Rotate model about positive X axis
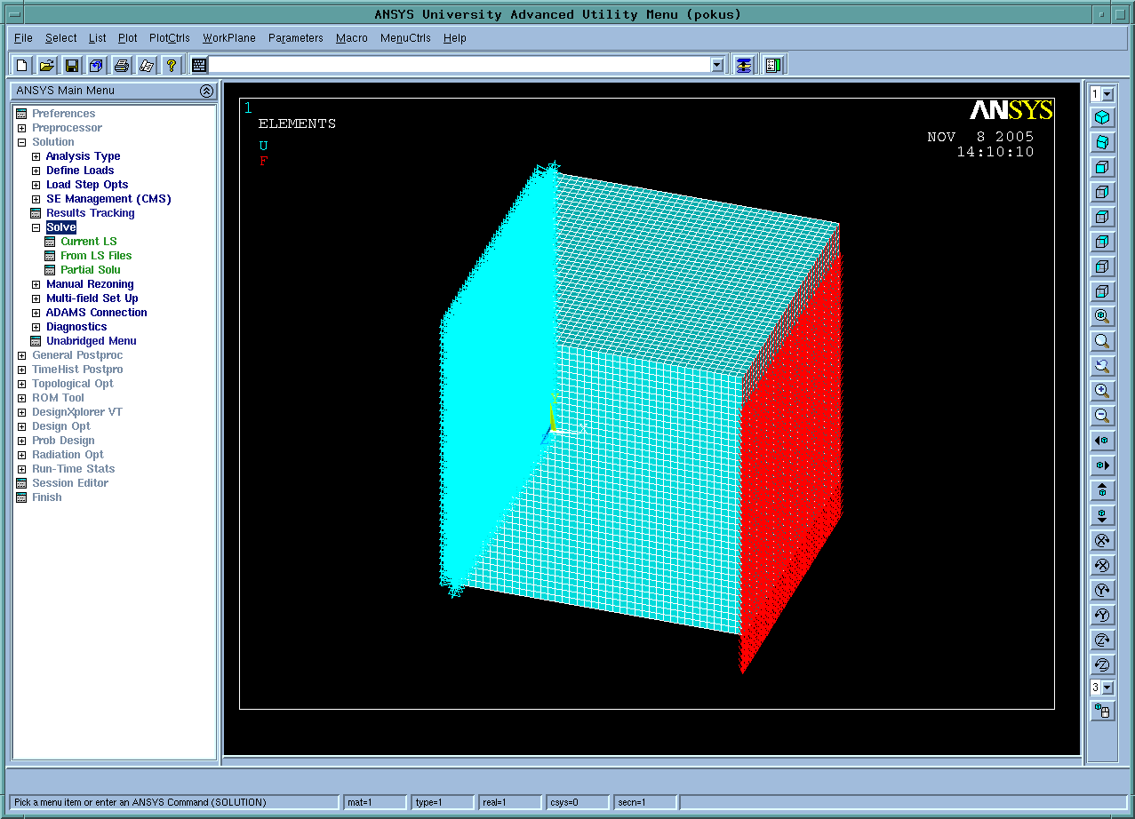This screenshot has height=819, width=1135. [1102, 540]
